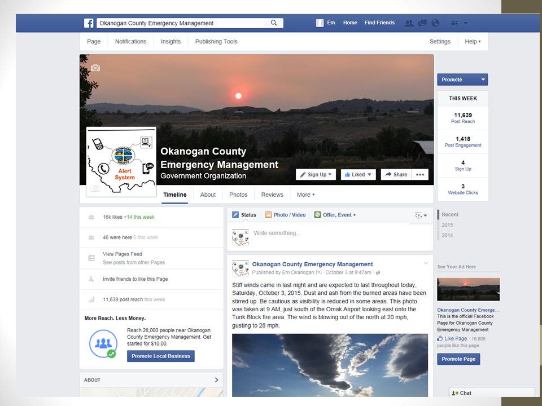Switch to the About tab
The width and height of the screenshot is (542, 406).
tap(208, 195)
